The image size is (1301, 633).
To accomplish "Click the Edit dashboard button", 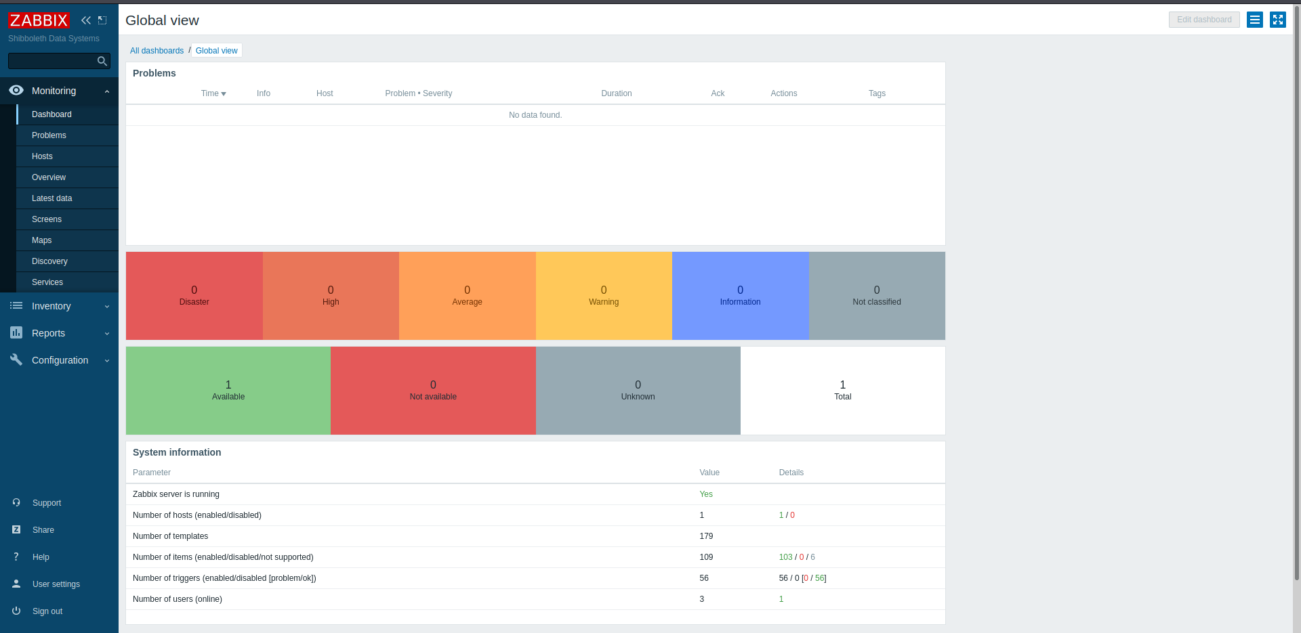I will click(x=1204, y=20).
